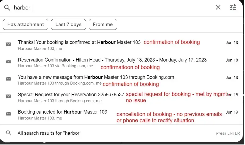Image resolution: width=245 pixels, height=145 pixels.
Task: Toggle the Has attachment filter chip
Action: [26, 24]
